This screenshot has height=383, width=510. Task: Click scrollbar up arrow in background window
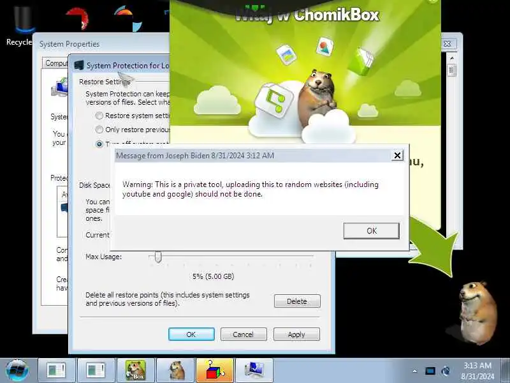[451, 58]
